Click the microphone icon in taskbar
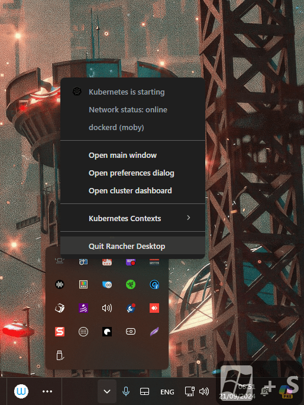 (126, 391)
